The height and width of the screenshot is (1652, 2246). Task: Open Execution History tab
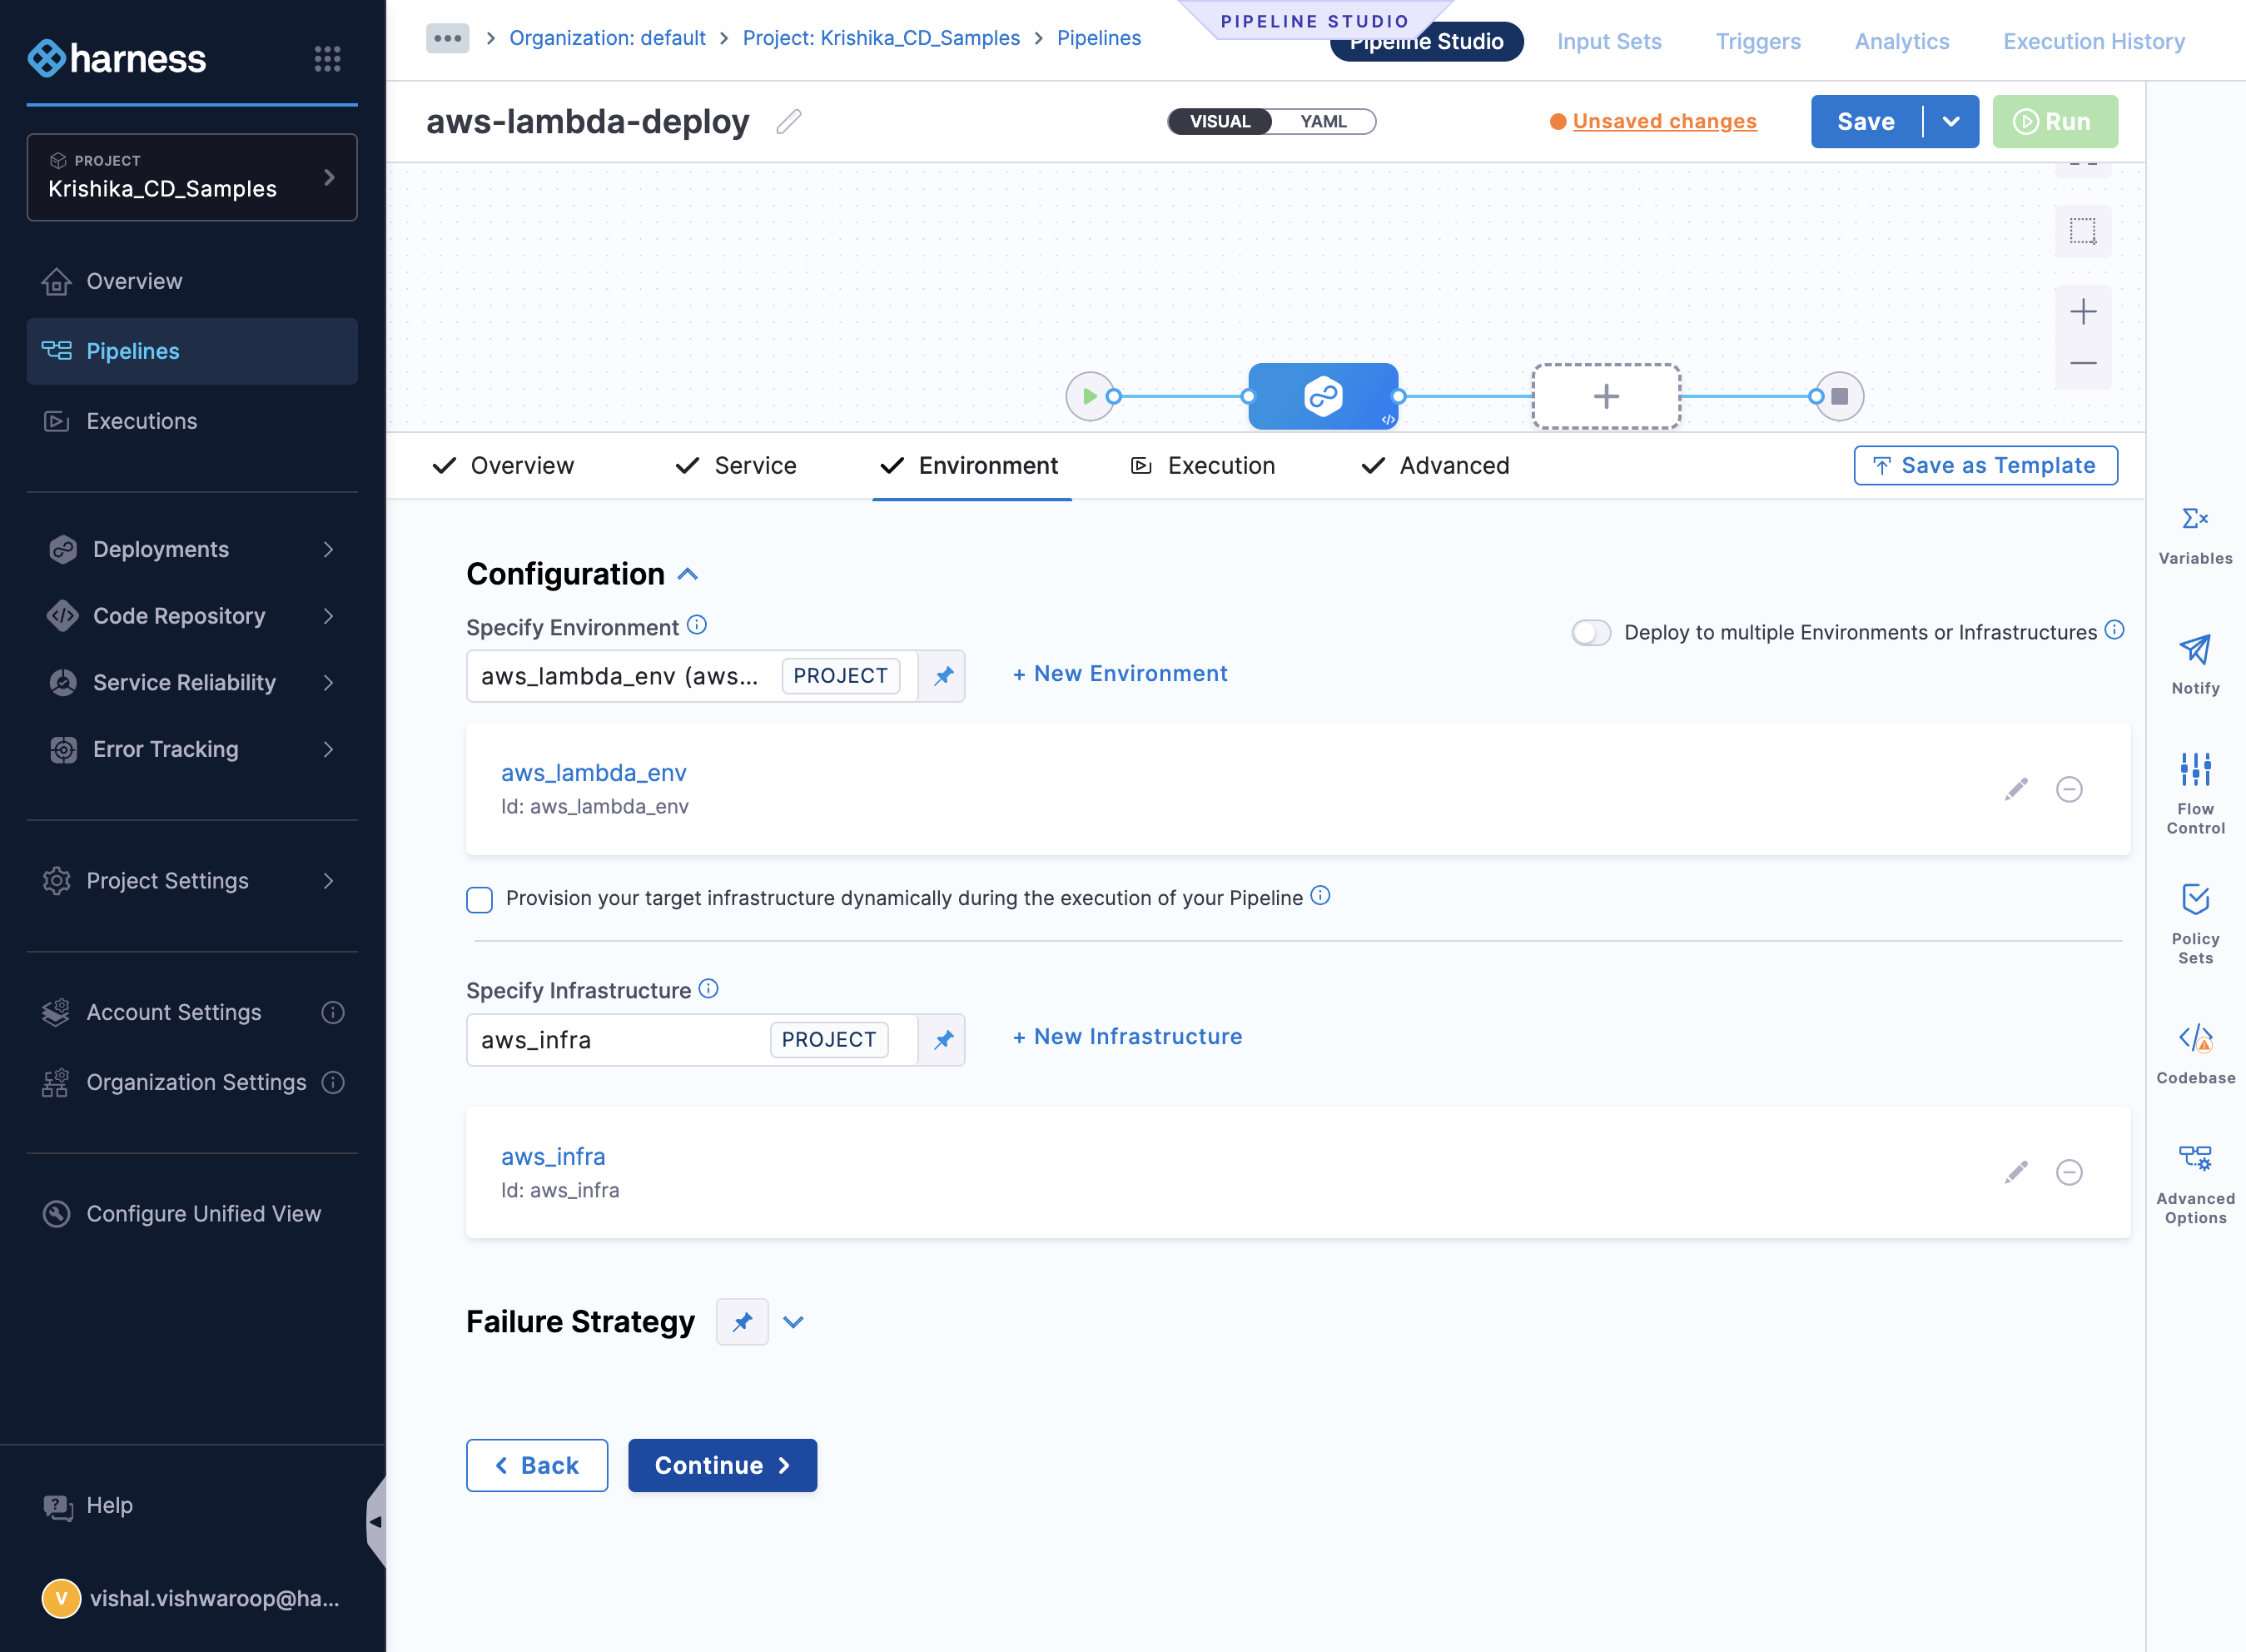2093,41
